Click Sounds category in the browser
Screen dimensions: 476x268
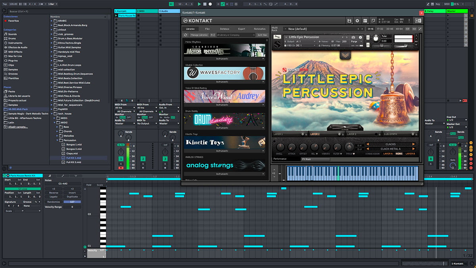click(13, 34)
